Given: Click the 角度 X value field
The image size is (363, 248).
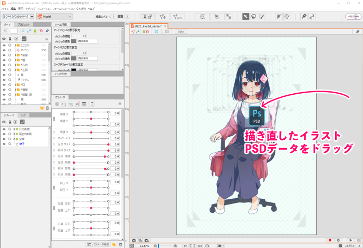Looking at the screenshot, I should (115, 113).
